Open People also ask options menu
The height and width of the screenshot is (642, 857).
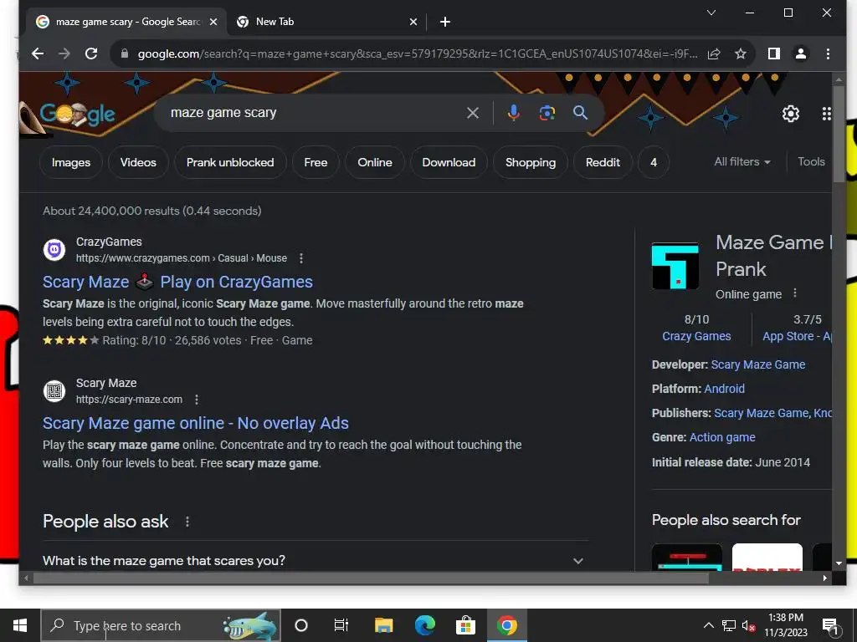[x=187, y=522]
